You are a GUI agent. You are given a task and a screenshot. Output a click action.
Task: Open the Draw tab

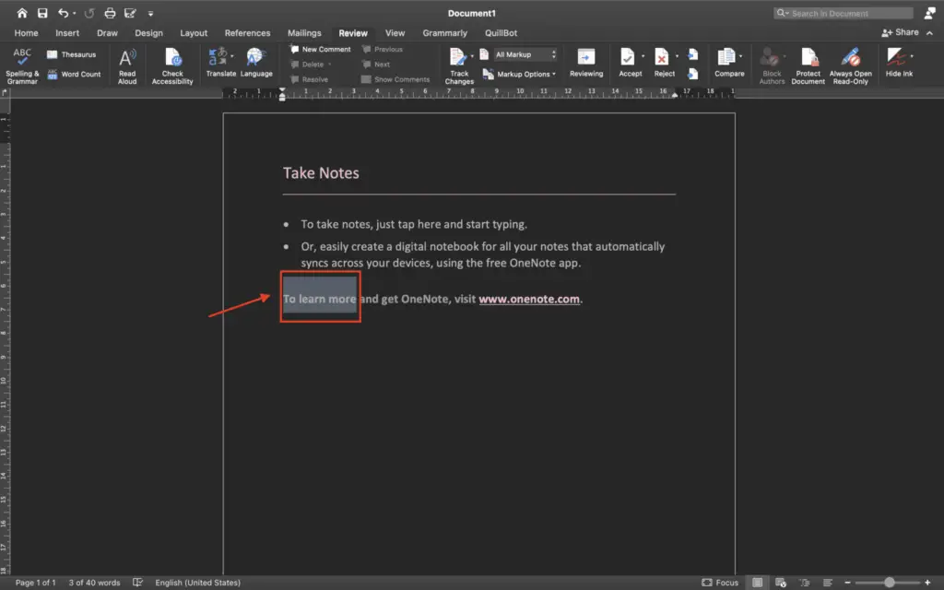(107, 33)
